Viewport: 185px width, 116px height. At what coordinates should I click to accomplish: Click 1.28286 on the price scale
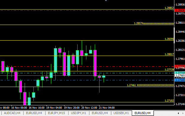(180, 41)
